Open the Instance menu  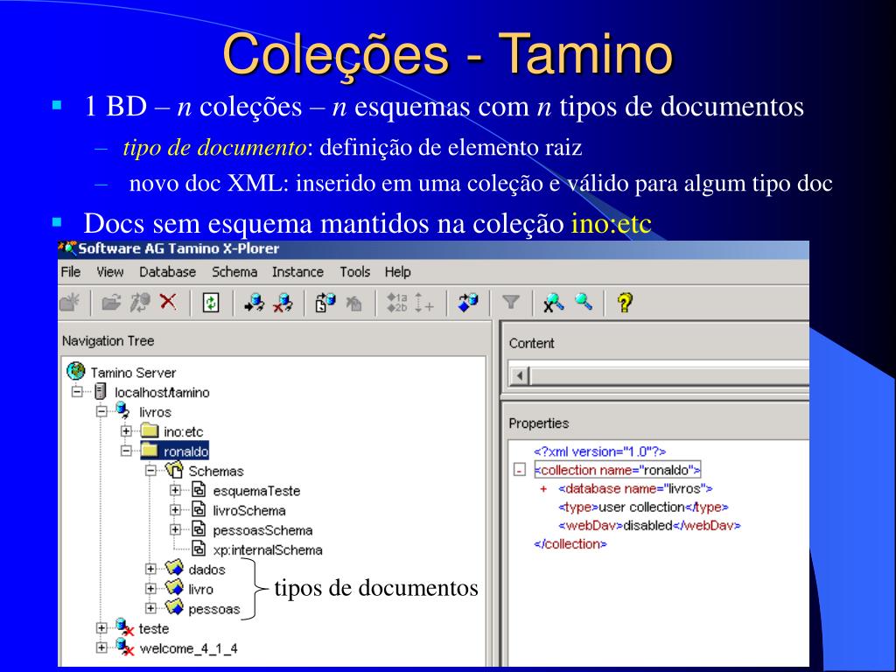[297, 272]
